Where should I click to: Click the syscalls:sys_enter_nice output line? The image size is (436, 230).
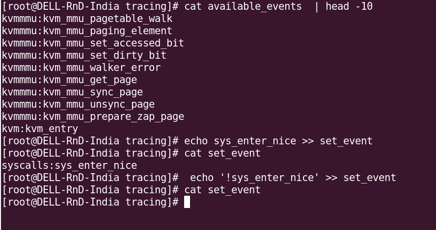69,165
